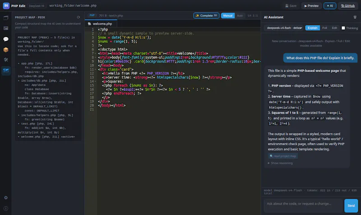Click the Ln 1:1 cursor position indicator
The image size is (361, 215).
tap(253, 16)
